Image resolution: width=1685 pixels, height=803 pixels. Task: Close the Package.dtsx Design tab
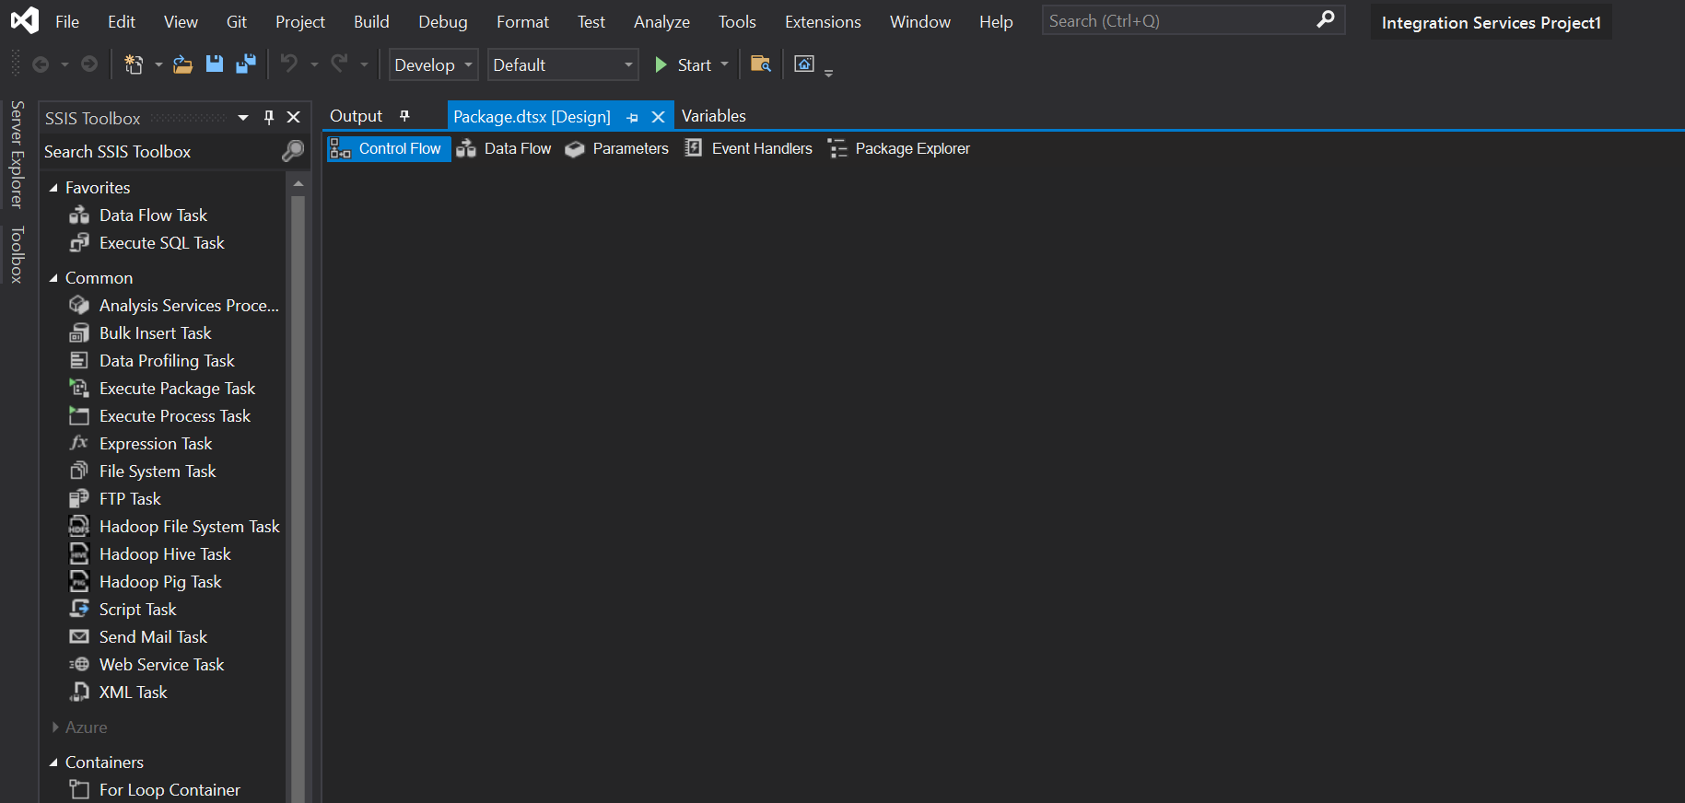658,117
